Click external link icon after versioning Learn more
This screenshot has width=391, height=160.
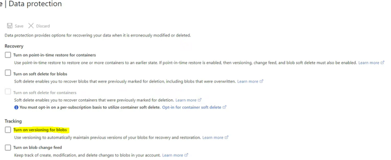click(227, 137)
